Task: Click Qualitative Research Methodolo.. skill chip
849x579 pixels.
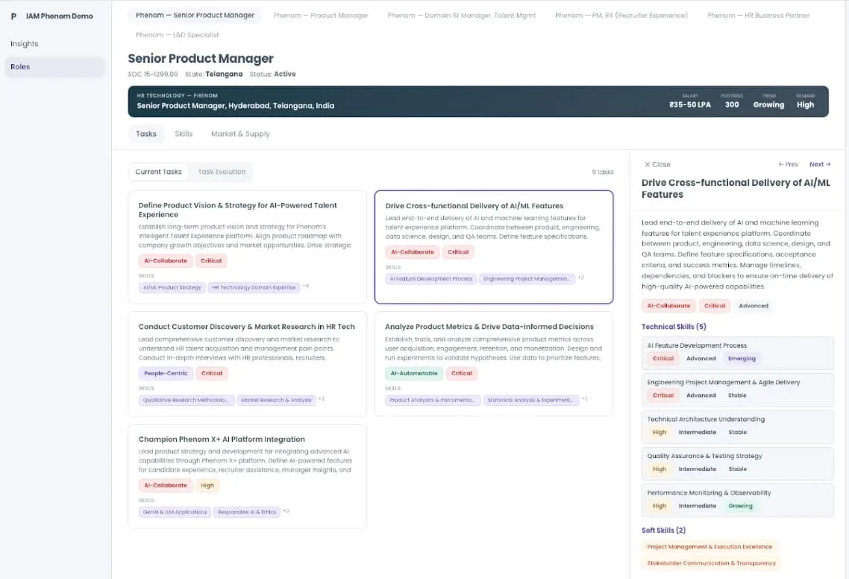Action: tap(187, 400)
